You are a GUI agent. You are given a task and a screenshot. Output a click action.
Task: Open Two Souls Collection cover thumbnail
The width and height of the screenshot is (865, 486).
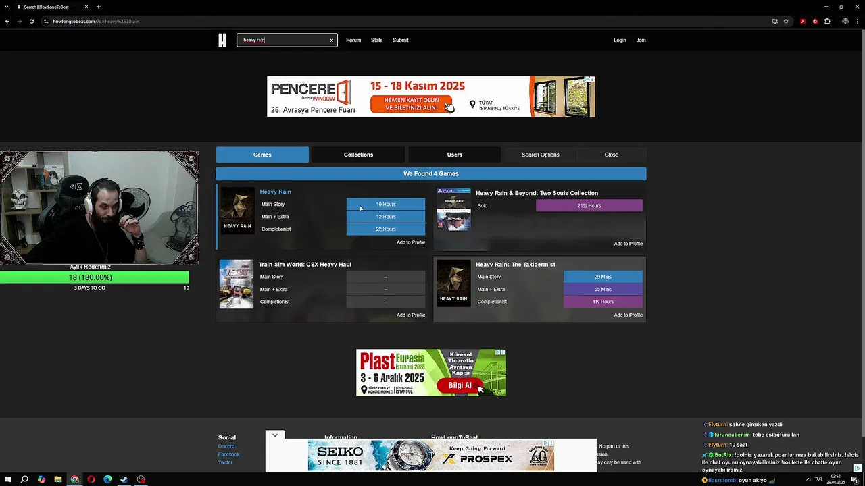tap(453, 209)
